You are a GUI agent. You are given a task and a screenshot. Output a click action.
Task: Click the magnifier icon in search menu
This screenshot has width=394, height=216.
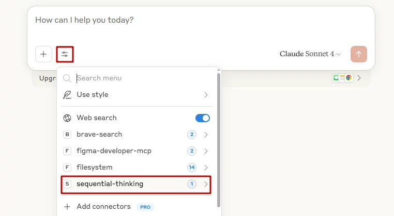(x=67, y=78)
